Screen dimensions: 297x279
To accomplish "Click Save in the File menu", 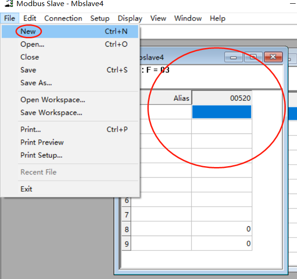I will coord(28,70).
